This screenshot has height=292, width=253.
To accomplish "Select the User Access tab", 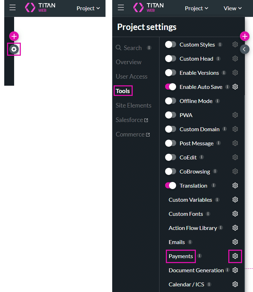I will (x=132, y=77).
